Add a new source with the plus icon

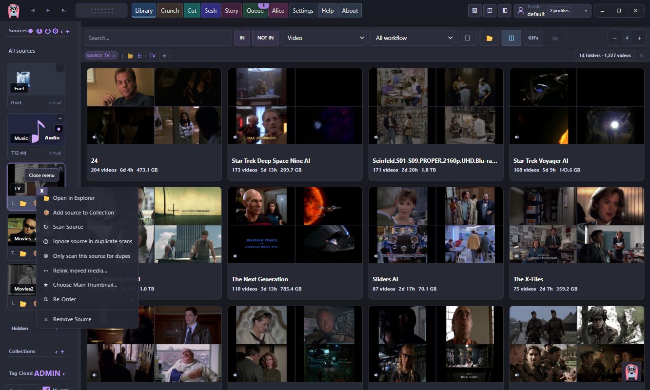tap(68, 31)
